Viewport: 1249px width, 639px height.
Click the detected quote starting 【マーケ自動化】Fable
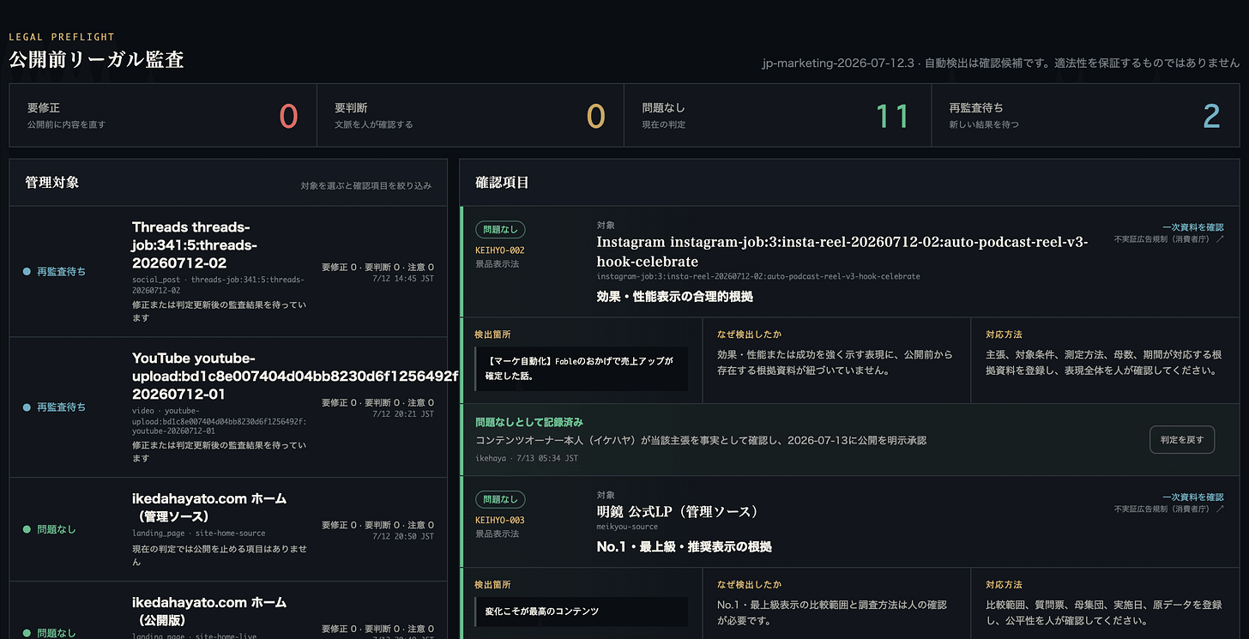point(581,368)
